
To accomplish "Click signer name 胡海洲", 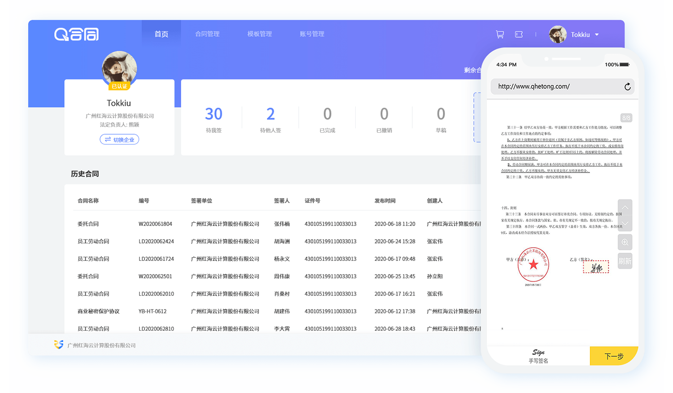I will point(282,241).
